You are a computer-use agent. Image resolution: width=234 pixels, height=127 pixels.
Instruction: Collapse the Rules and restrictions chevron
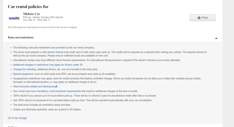tap(216, 39)
